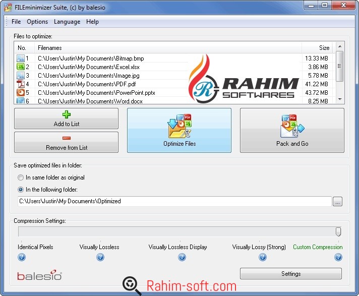Click the image file icon in row 3
Viewport: 359px width, 296px height.
coord(21,75)
